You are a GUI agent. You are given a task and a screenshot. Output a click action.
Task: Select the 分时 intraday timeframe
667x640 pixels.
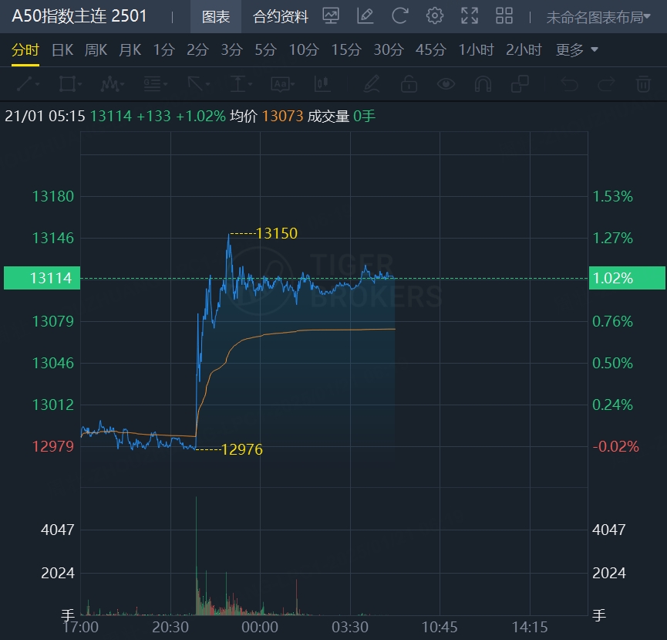click(25, 50)
